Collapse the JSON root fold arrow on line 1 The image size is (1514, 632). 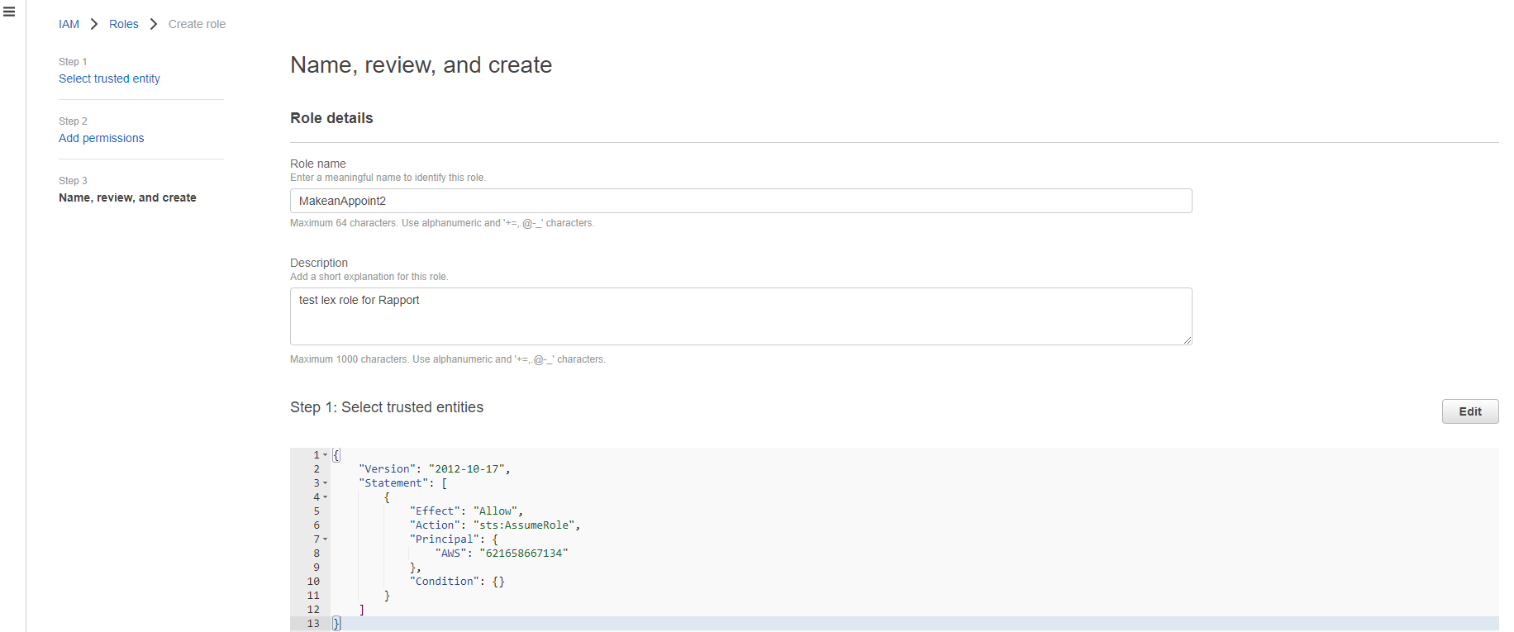(326, 455)
